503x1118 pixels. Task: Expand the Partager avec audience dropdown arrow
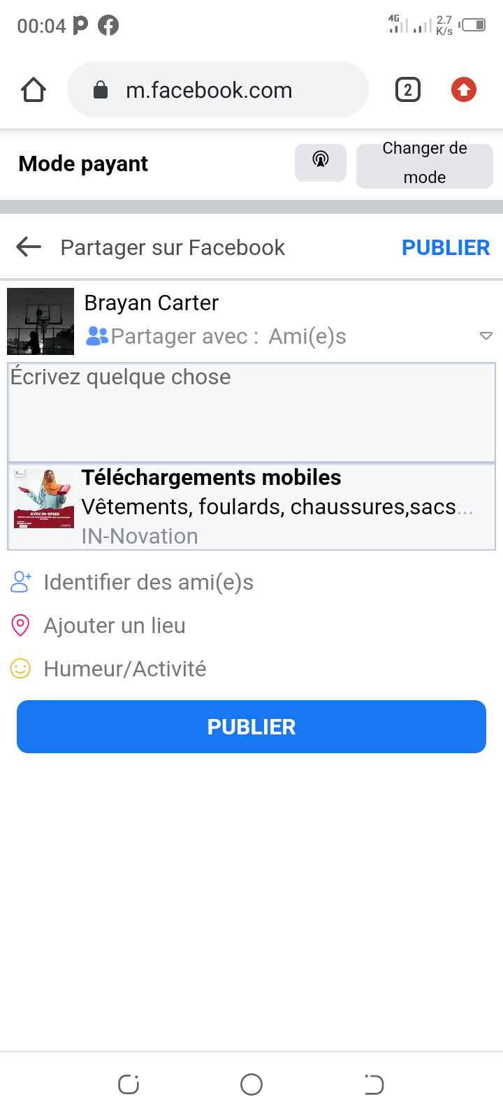[486, 336]
